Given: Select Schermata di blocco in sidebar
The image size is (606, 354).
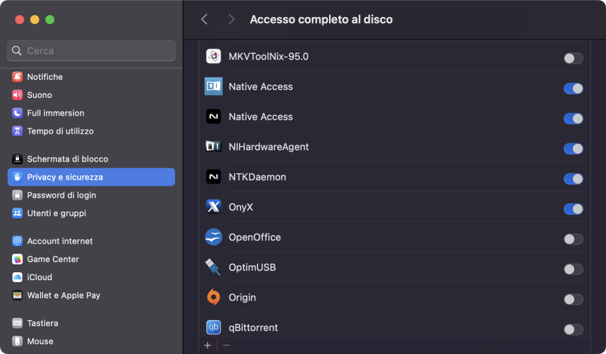Looking at the screenshot, I should pyautogui.click(x=67, y=159).
